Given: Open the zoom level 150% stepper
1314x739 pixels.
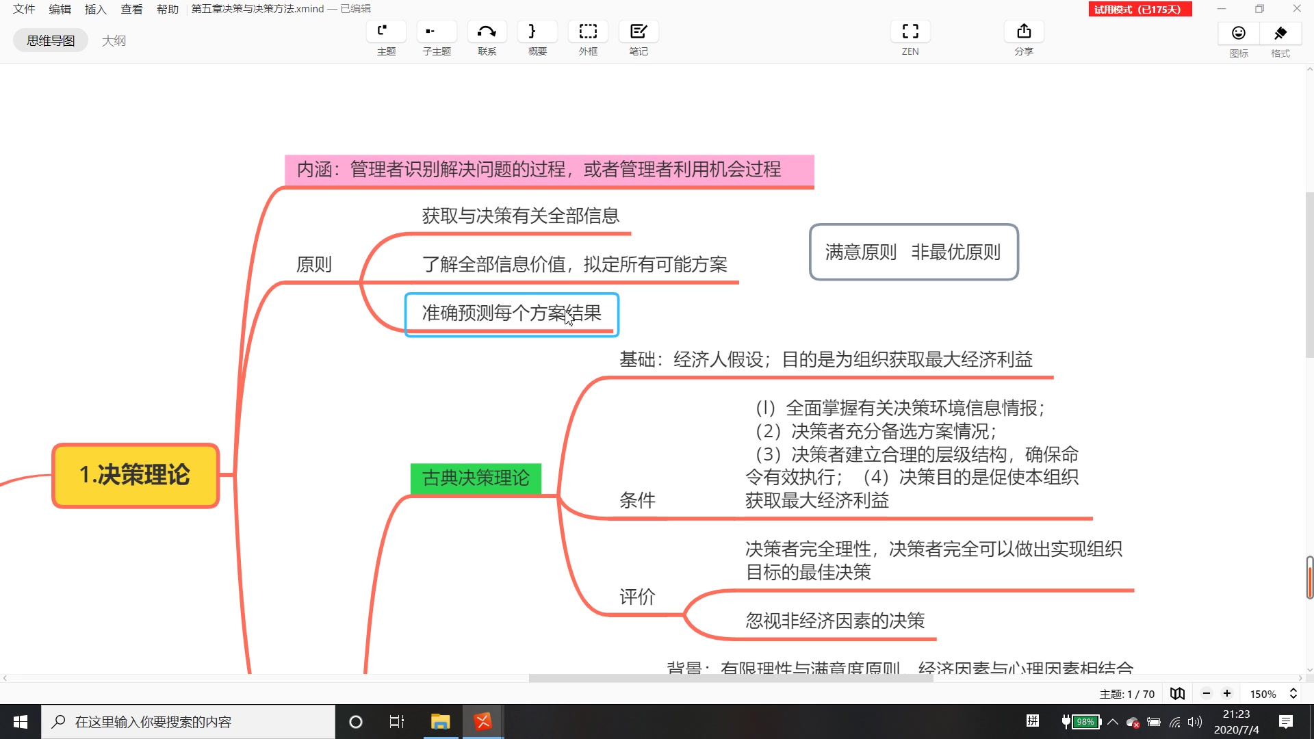Looking at the screenshot, I should [x=1293, y=694].
